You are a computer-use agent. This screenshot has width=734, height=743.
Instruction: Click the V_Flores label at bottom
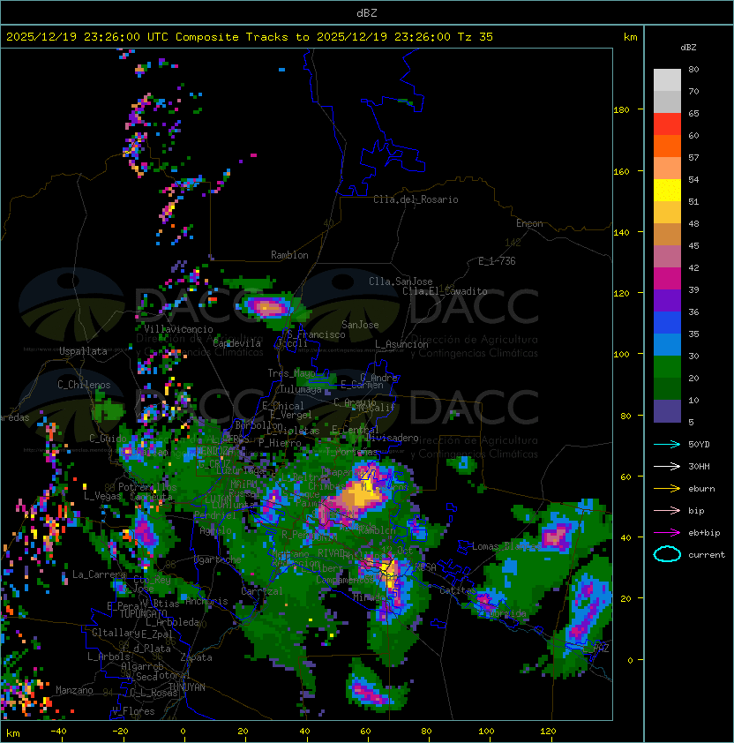133,711
